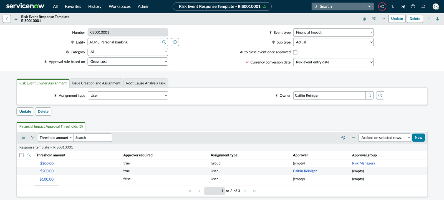Collapse the related list with the minus icon
This screenshot has width=444, height=200.
point(353,138)
